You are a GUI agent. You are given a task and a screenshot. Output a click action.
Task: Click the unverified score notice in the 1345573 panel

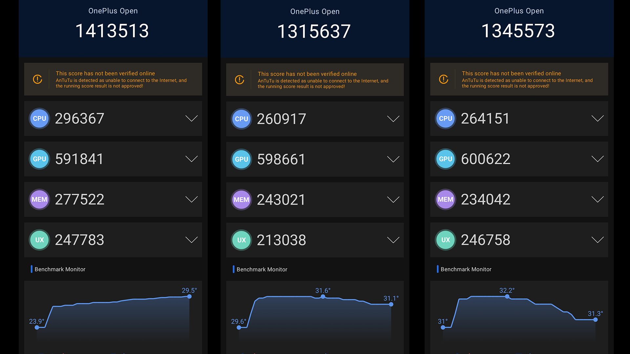[519, 79]
